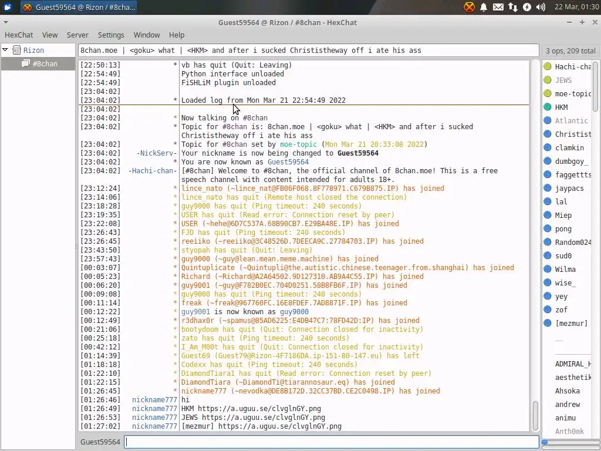
Task: Click the blue icon beside clamkin
Action: coord(548,147)
